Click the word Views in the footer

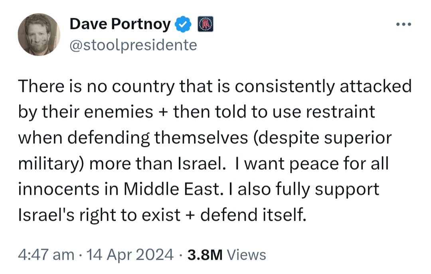pos(248,254)
